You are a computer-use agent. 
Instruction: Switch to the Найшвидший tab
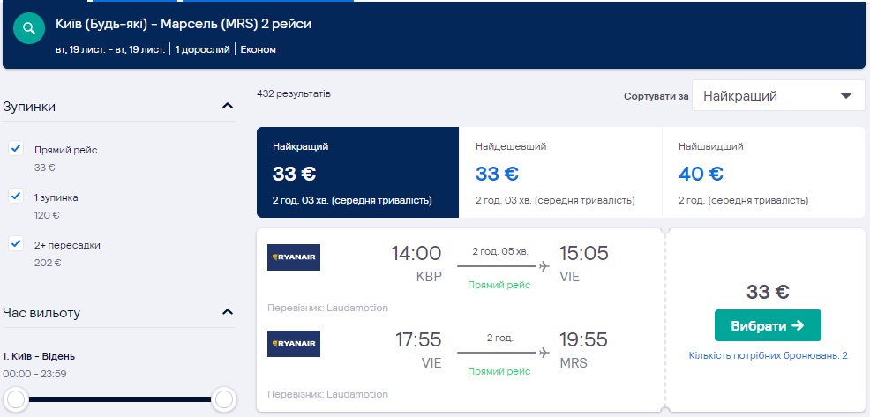(x=763, y=173)
